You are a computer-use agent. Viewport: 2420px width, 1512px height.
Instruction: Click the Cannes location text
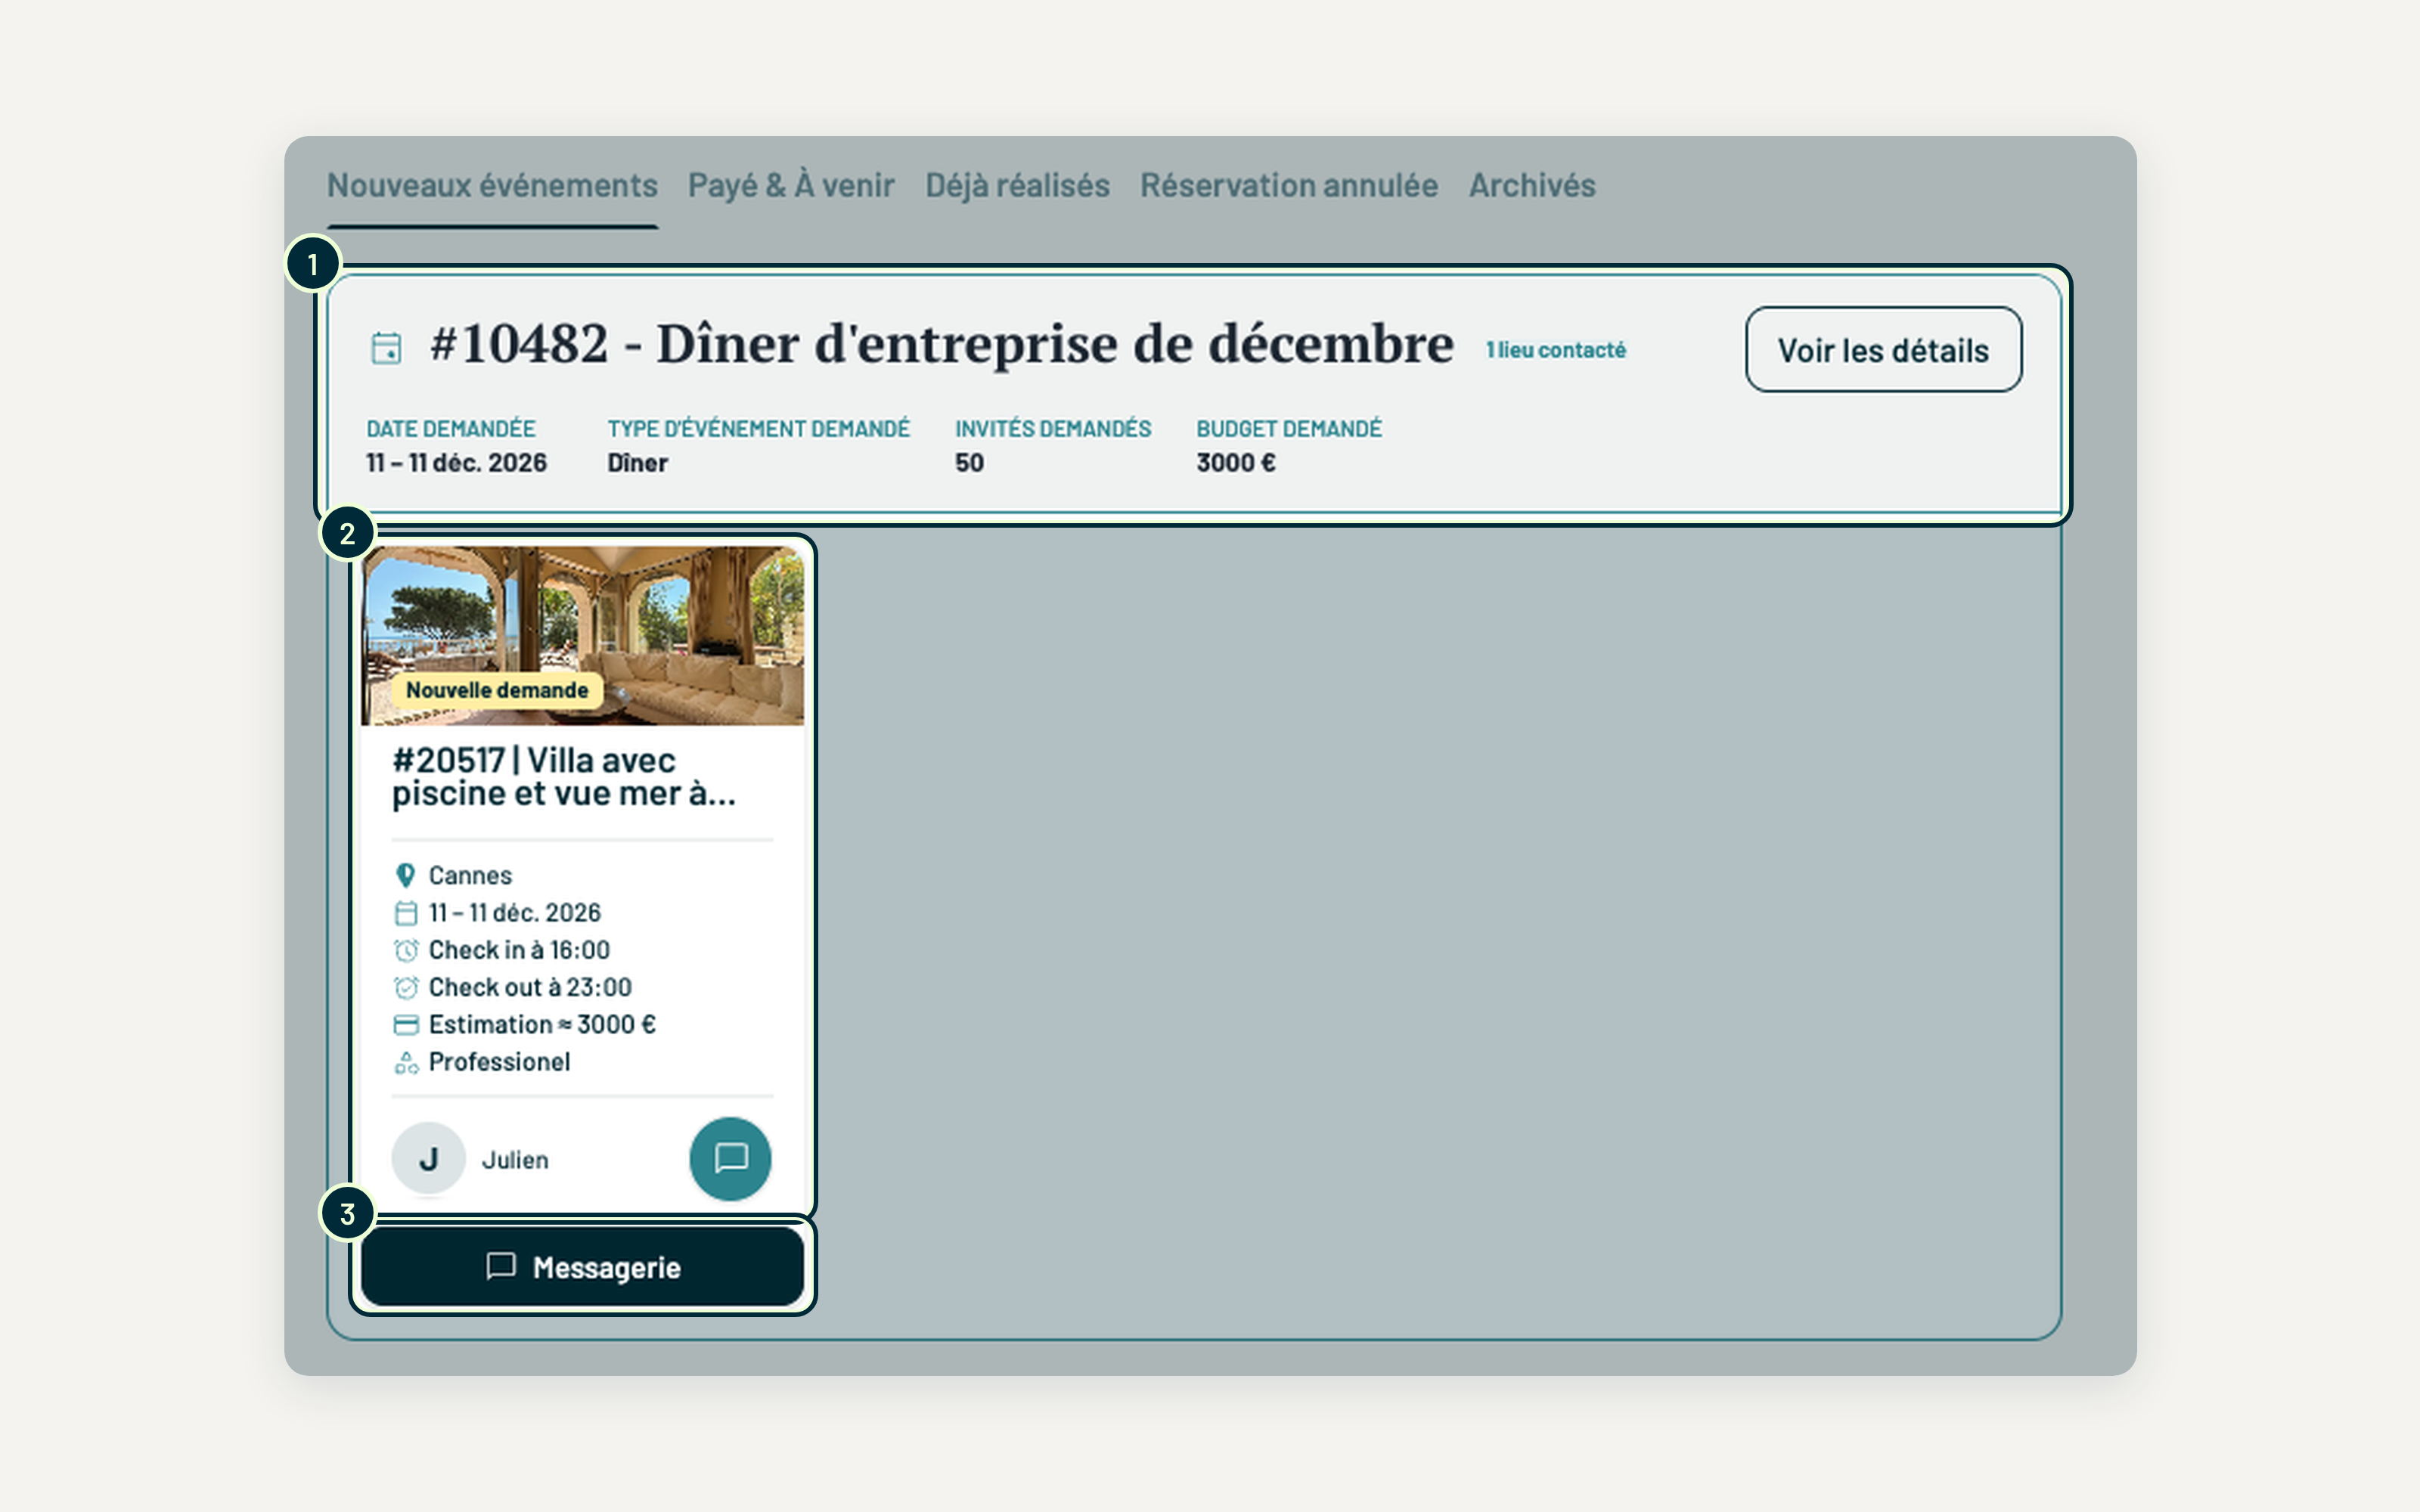[470, 876]
